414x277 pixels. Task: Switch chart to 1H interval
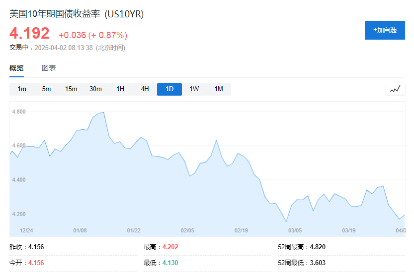120,89
